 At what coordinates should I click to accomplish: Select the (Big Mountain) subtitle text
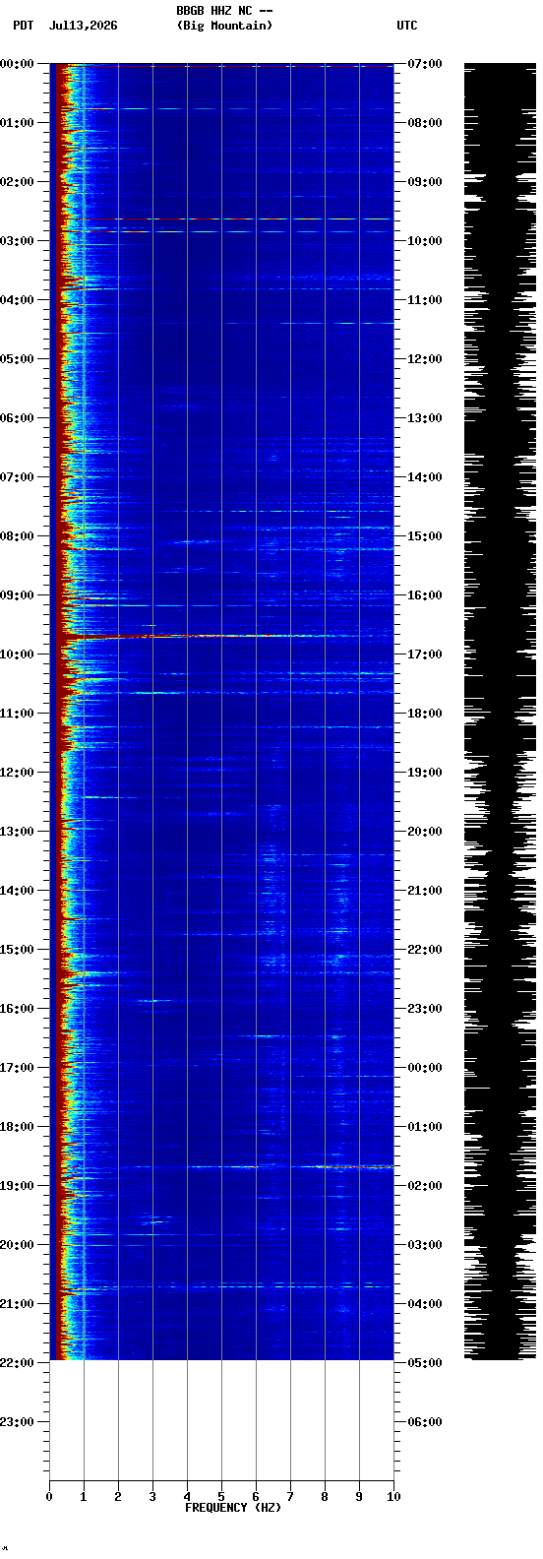click(x=225, y=26)
